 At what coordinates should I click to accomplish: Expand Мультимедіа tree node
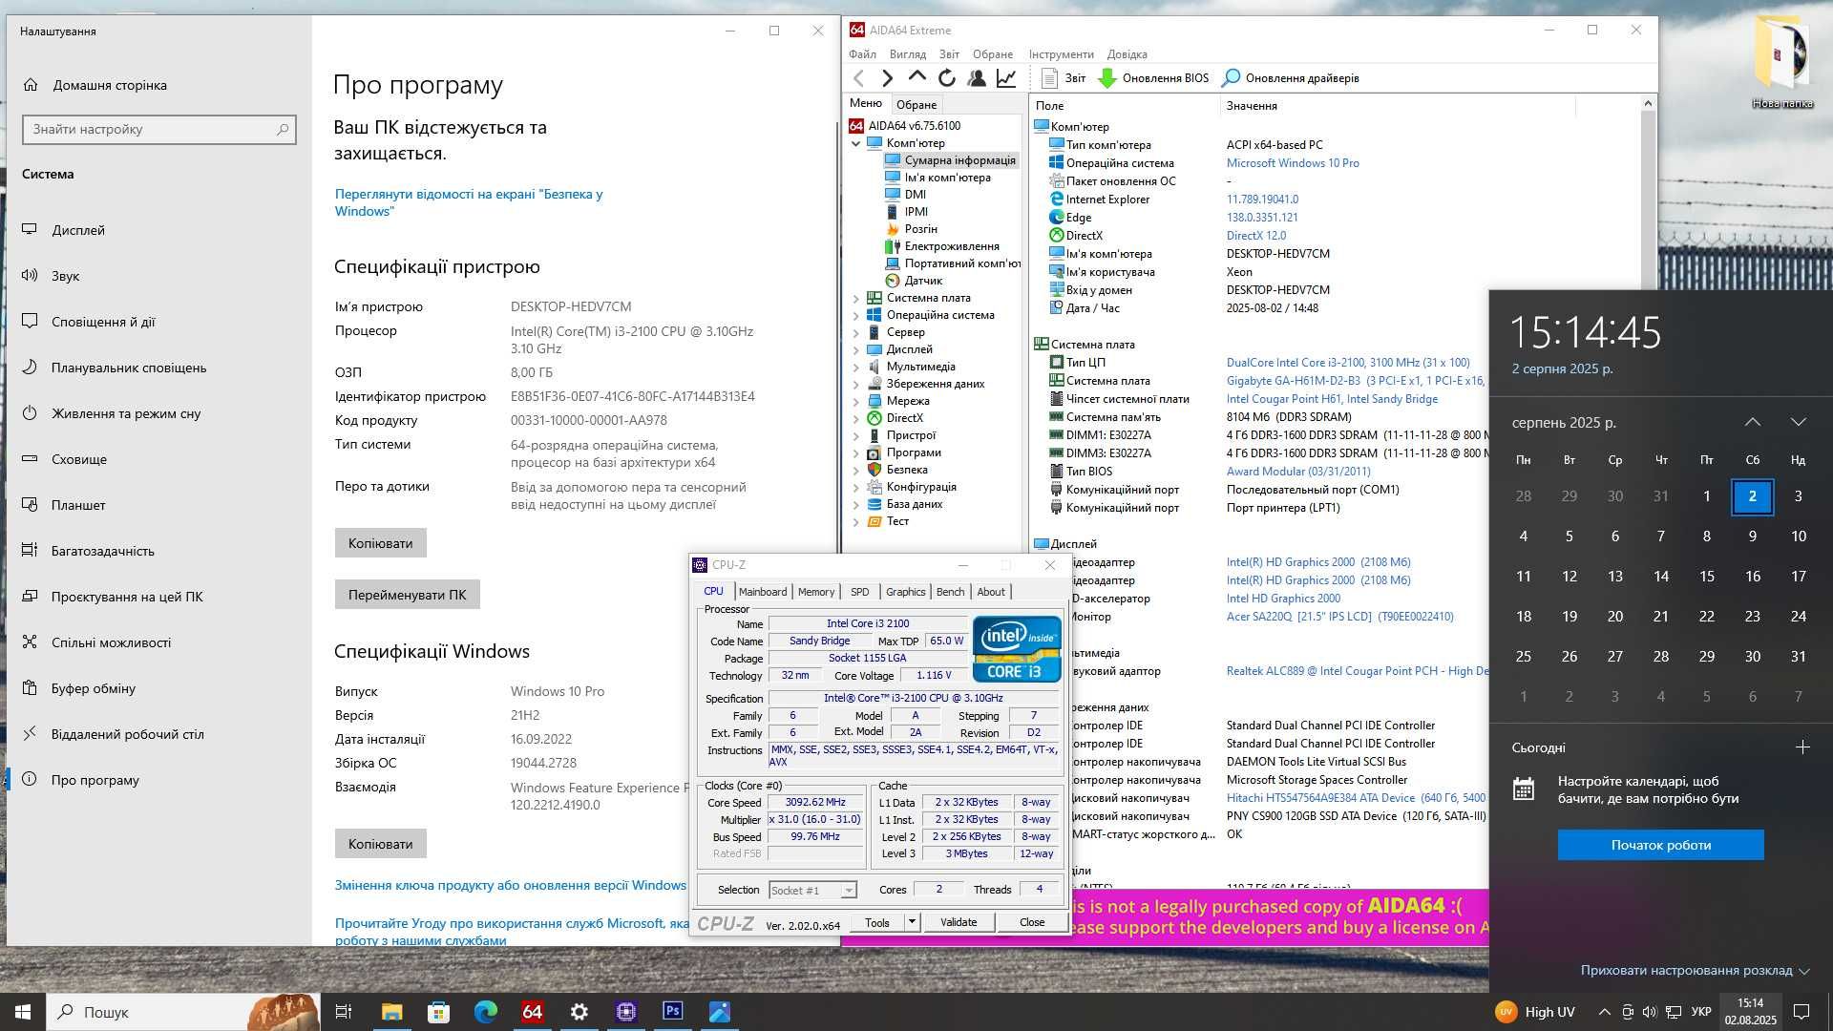pos(855,367)
